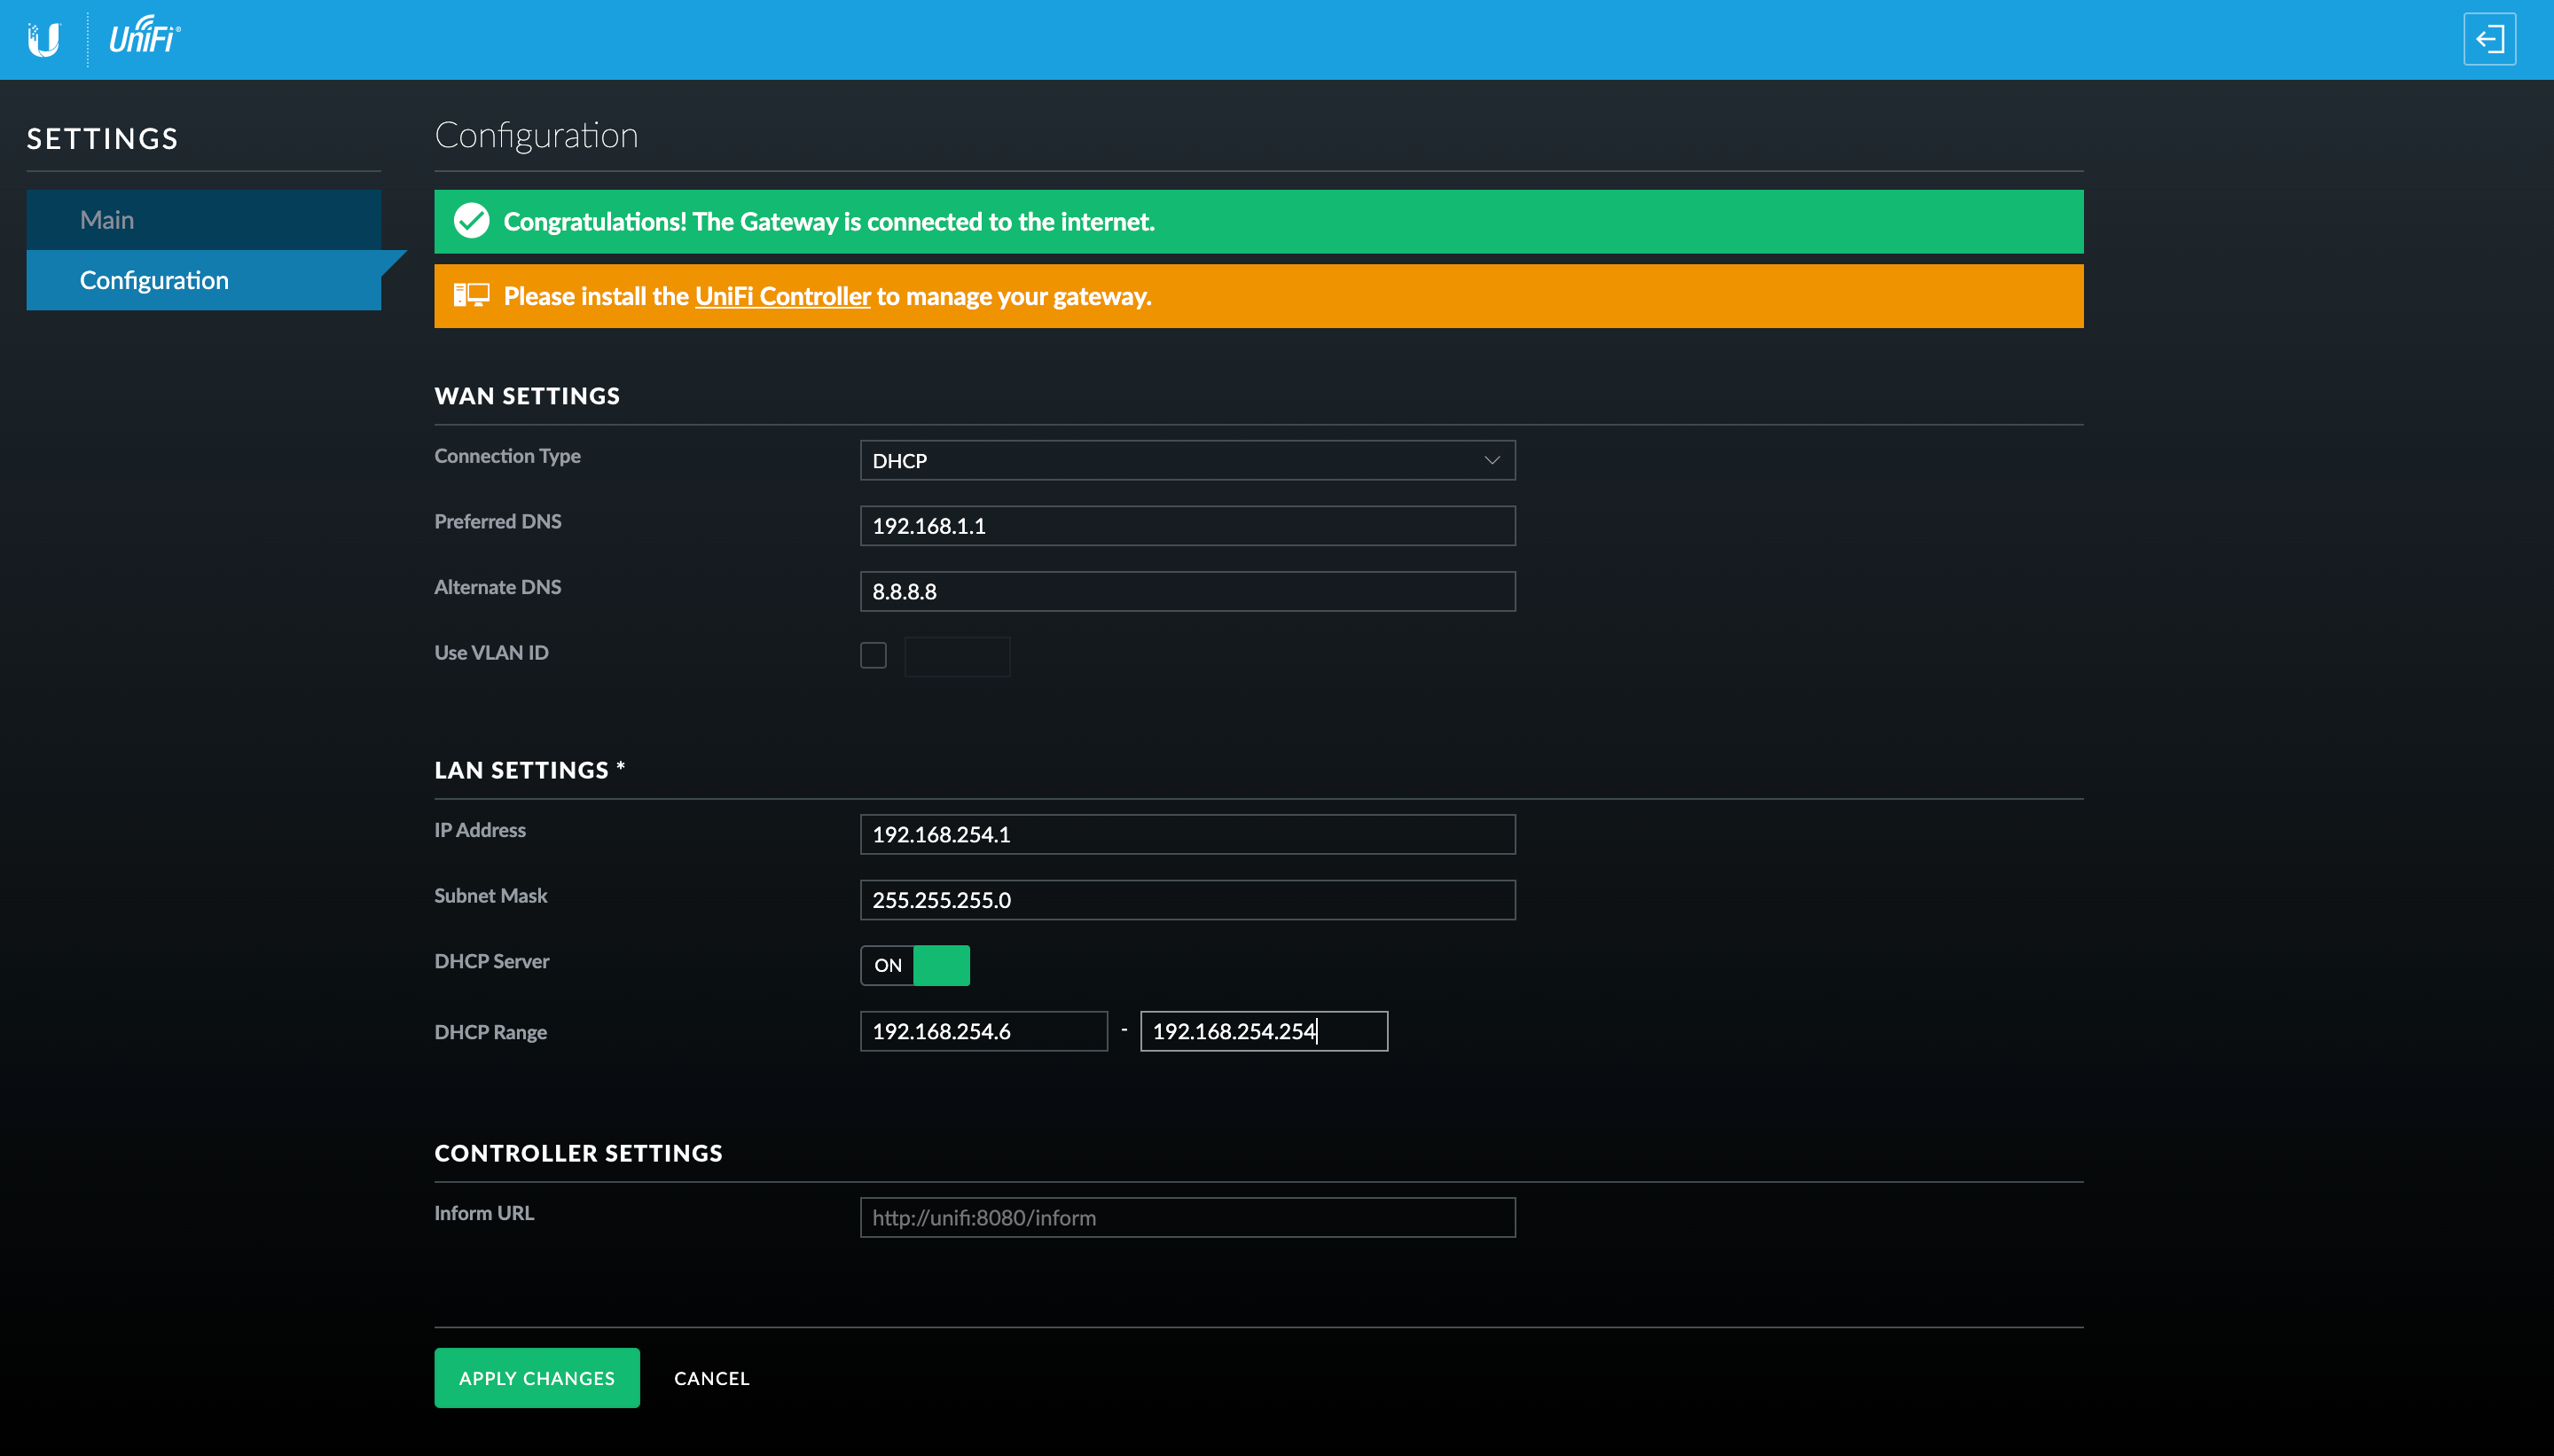
Task: Click the DHCP Range end field
Action: point(1264,1031)
